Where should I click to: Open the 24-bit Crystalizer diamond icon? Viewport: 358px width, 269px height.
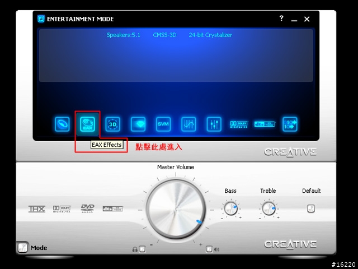138,124
